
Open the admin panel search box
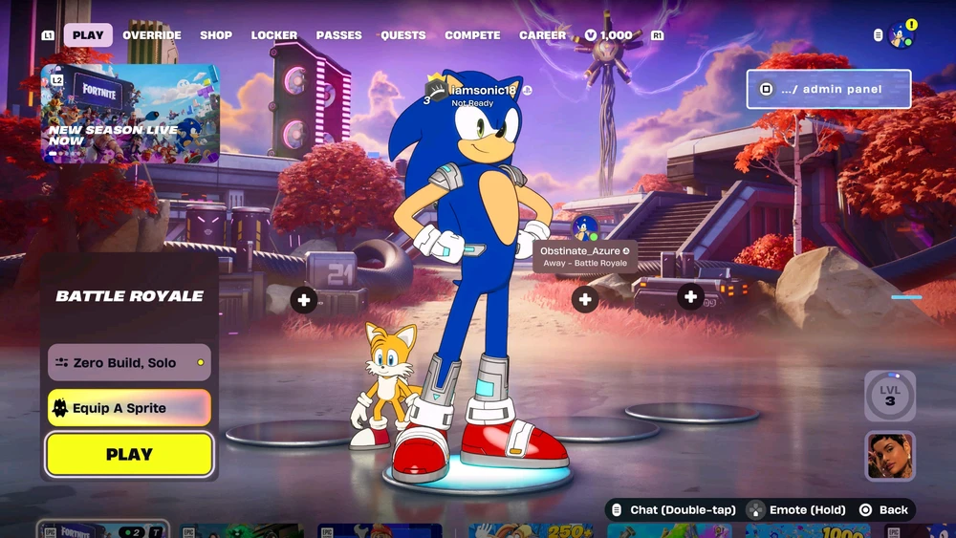(829, 89)
